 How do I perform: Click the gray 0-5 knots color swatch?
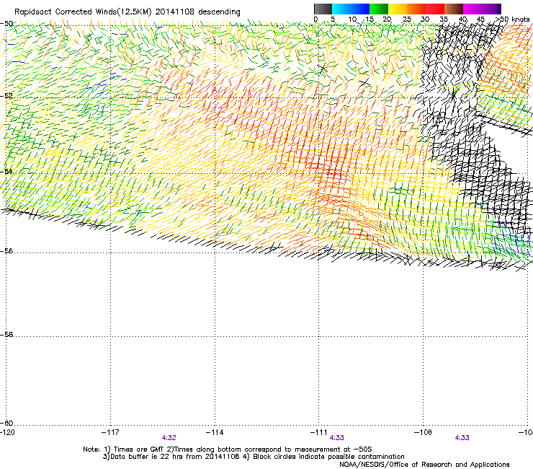point(323,9)
